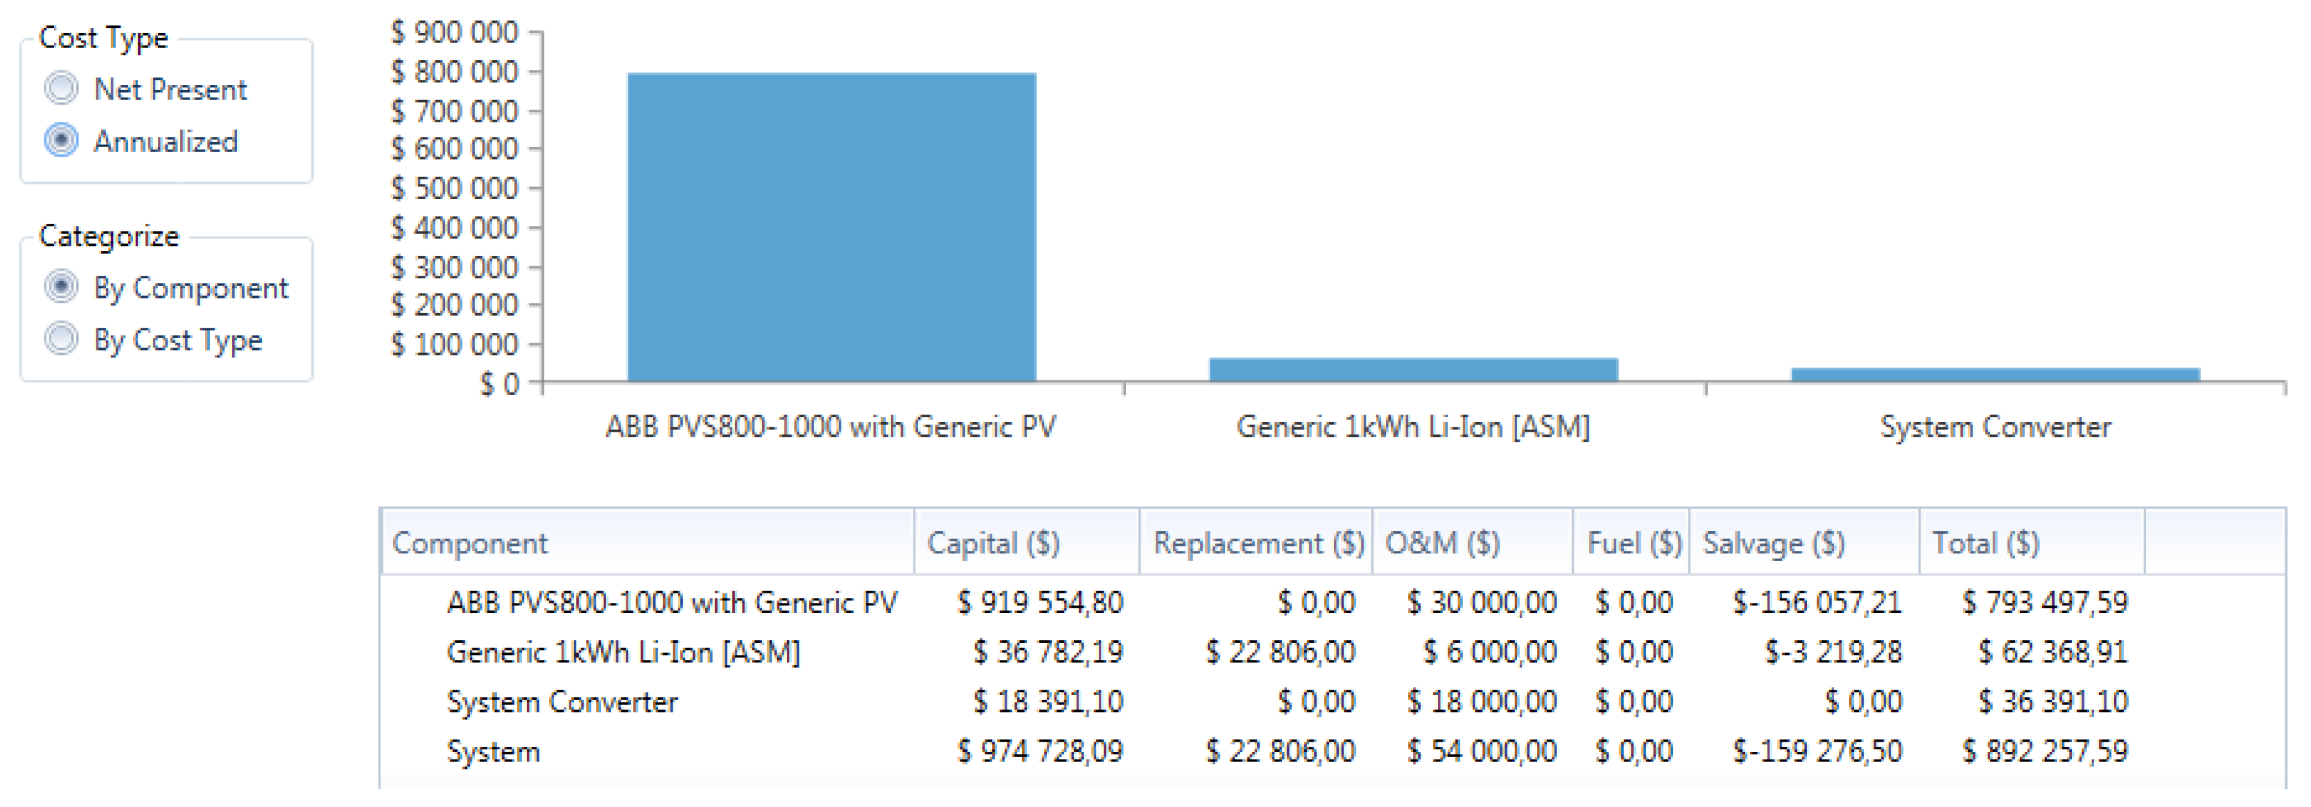Viewport: 2311px width, 807px height.
Task: Select the System totals row
Action: (493, 751)
